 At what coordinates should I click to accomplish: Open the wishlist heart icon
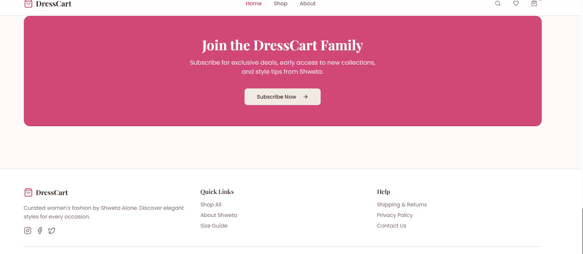[516, 4]
